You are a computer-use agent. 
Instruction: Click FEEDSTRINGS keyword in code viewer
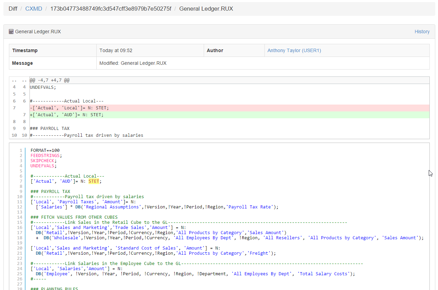(45, 155)
